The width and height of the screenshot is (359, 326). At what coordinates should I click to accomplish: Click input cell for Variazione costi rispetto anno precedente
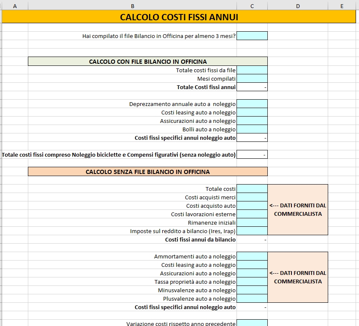(252, 323)
